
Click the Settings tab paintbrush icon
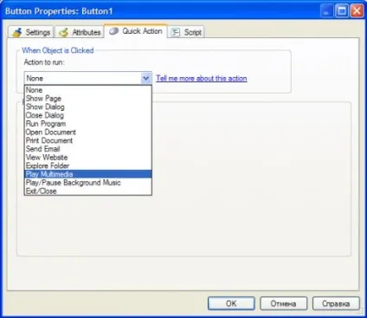click(17, 32)
